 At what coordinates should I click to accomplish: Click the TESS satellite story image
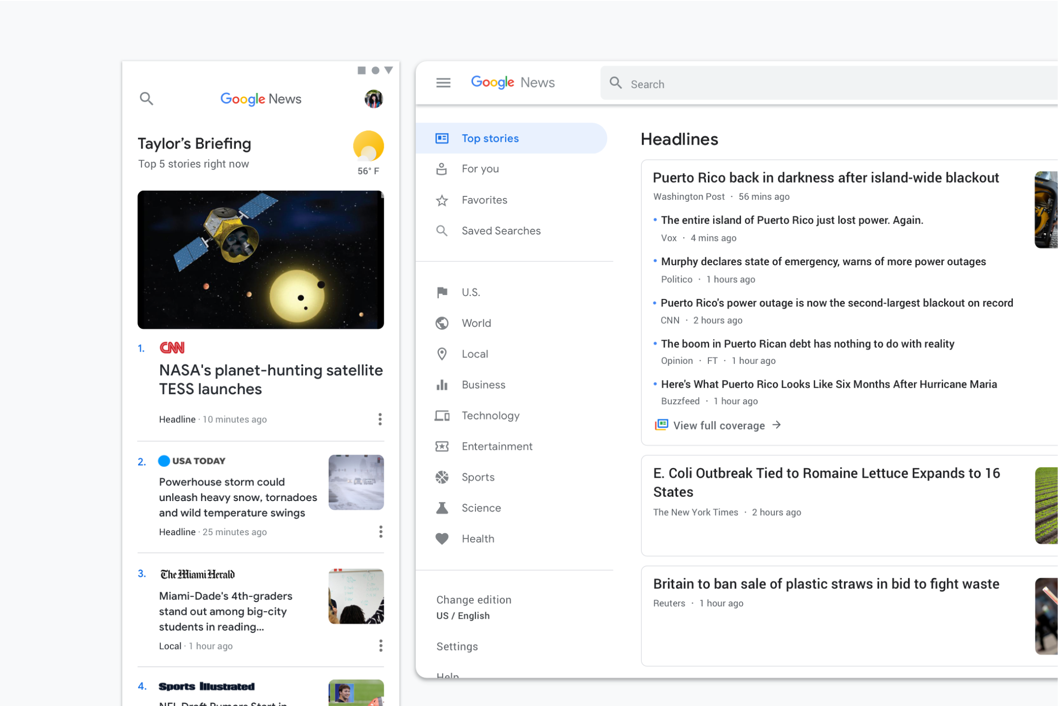[260, 260]
